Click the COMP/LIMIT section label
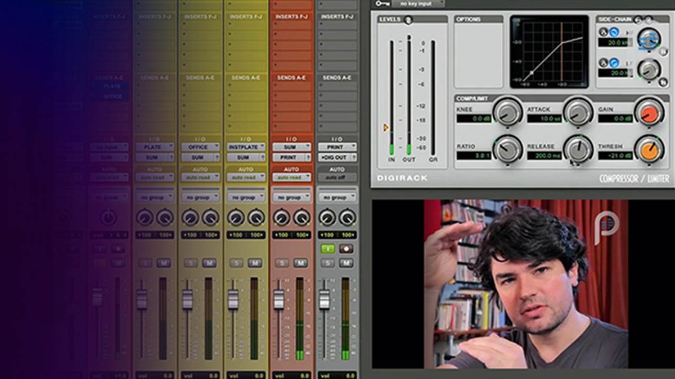 coord(472,99)
